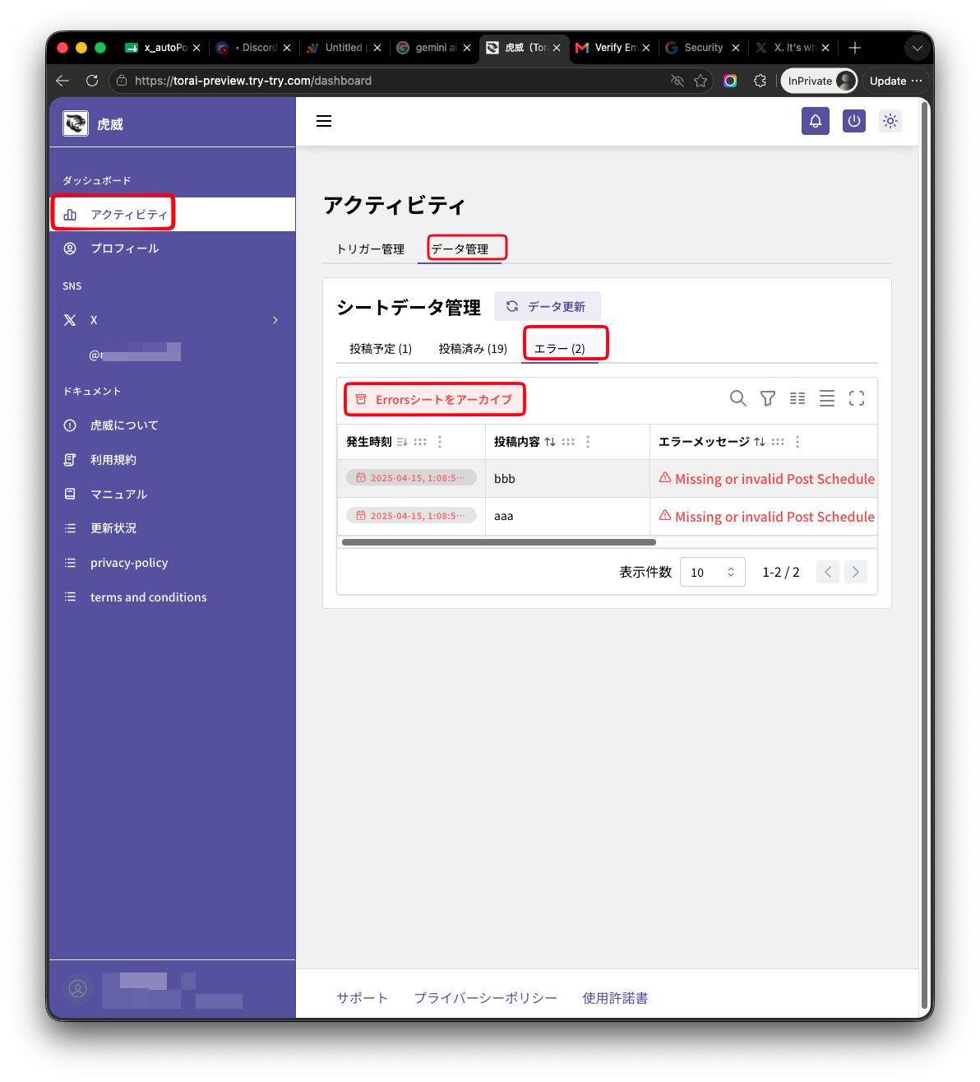This screenshot has width=980, height=1082.
Task: Open プロフィール in sidebar
Action: (x=172, y=248)
